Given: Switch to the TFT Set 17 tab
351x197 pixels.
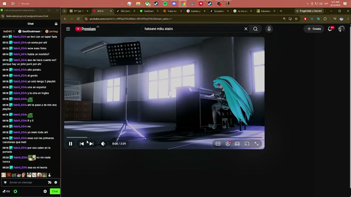Looking at the screenshot, I should pyautogui.click(x=79, y=11).
